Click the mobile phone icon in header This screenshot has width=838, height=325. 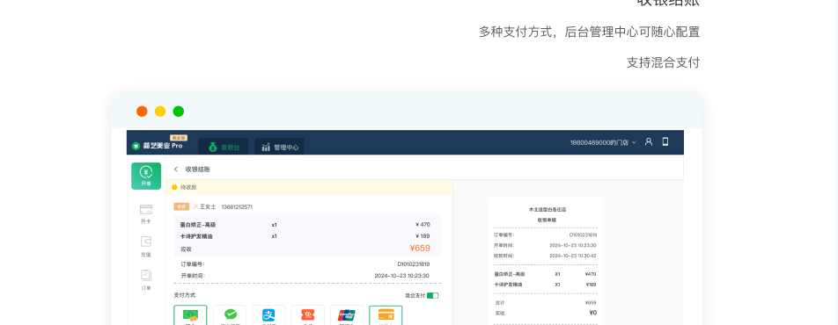(665, 142)
